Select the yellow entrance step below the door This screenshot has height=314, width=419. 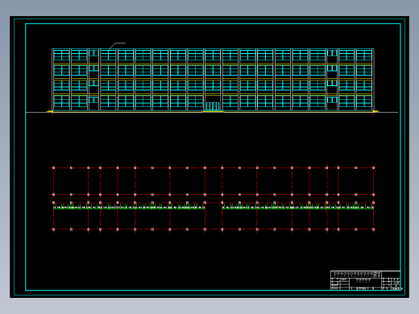click(213, 111)
